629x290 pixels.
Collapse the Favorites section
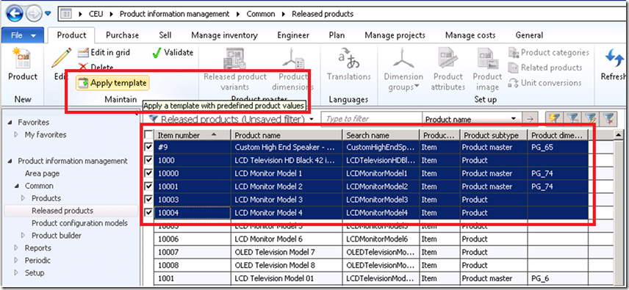click(10, 123)
